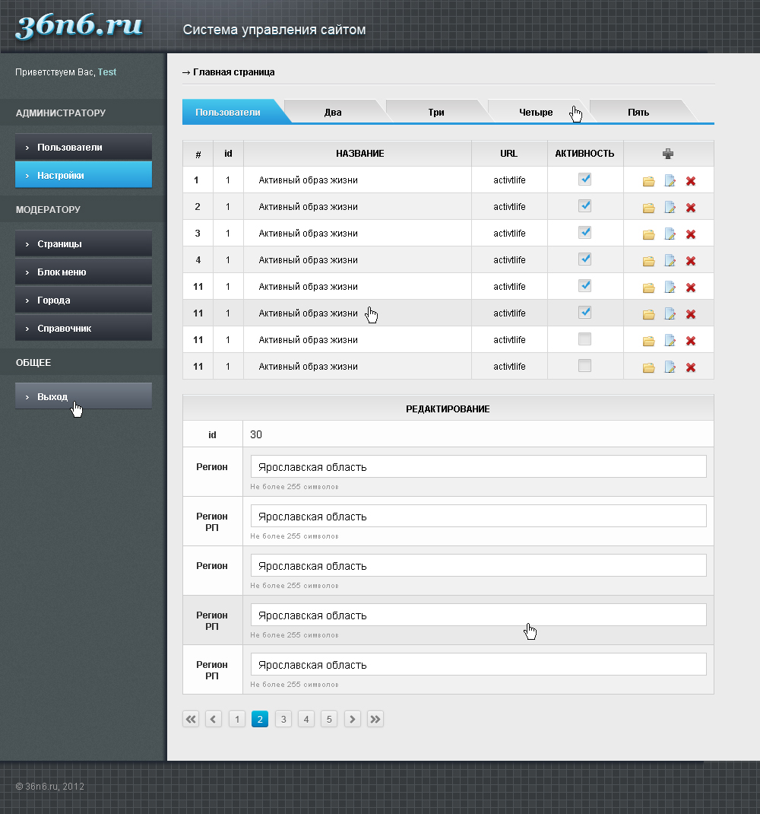Click activtlife URL in row 2
This screenshot has width=760, height=814.
click(x=509, y=207)
